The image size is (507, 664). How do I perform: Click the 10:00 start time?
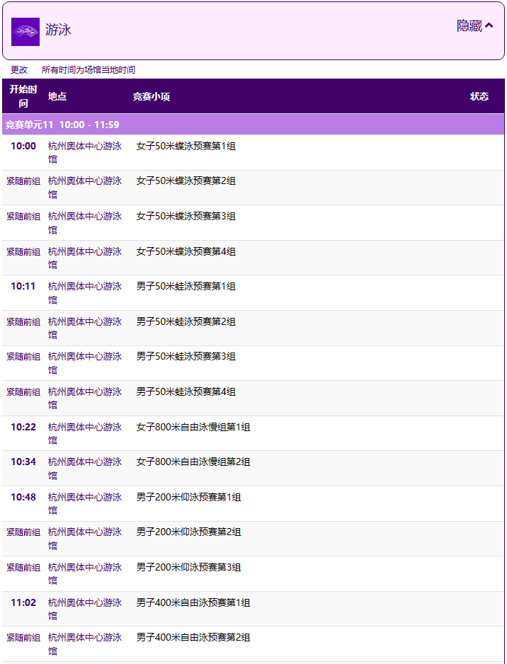23,146
